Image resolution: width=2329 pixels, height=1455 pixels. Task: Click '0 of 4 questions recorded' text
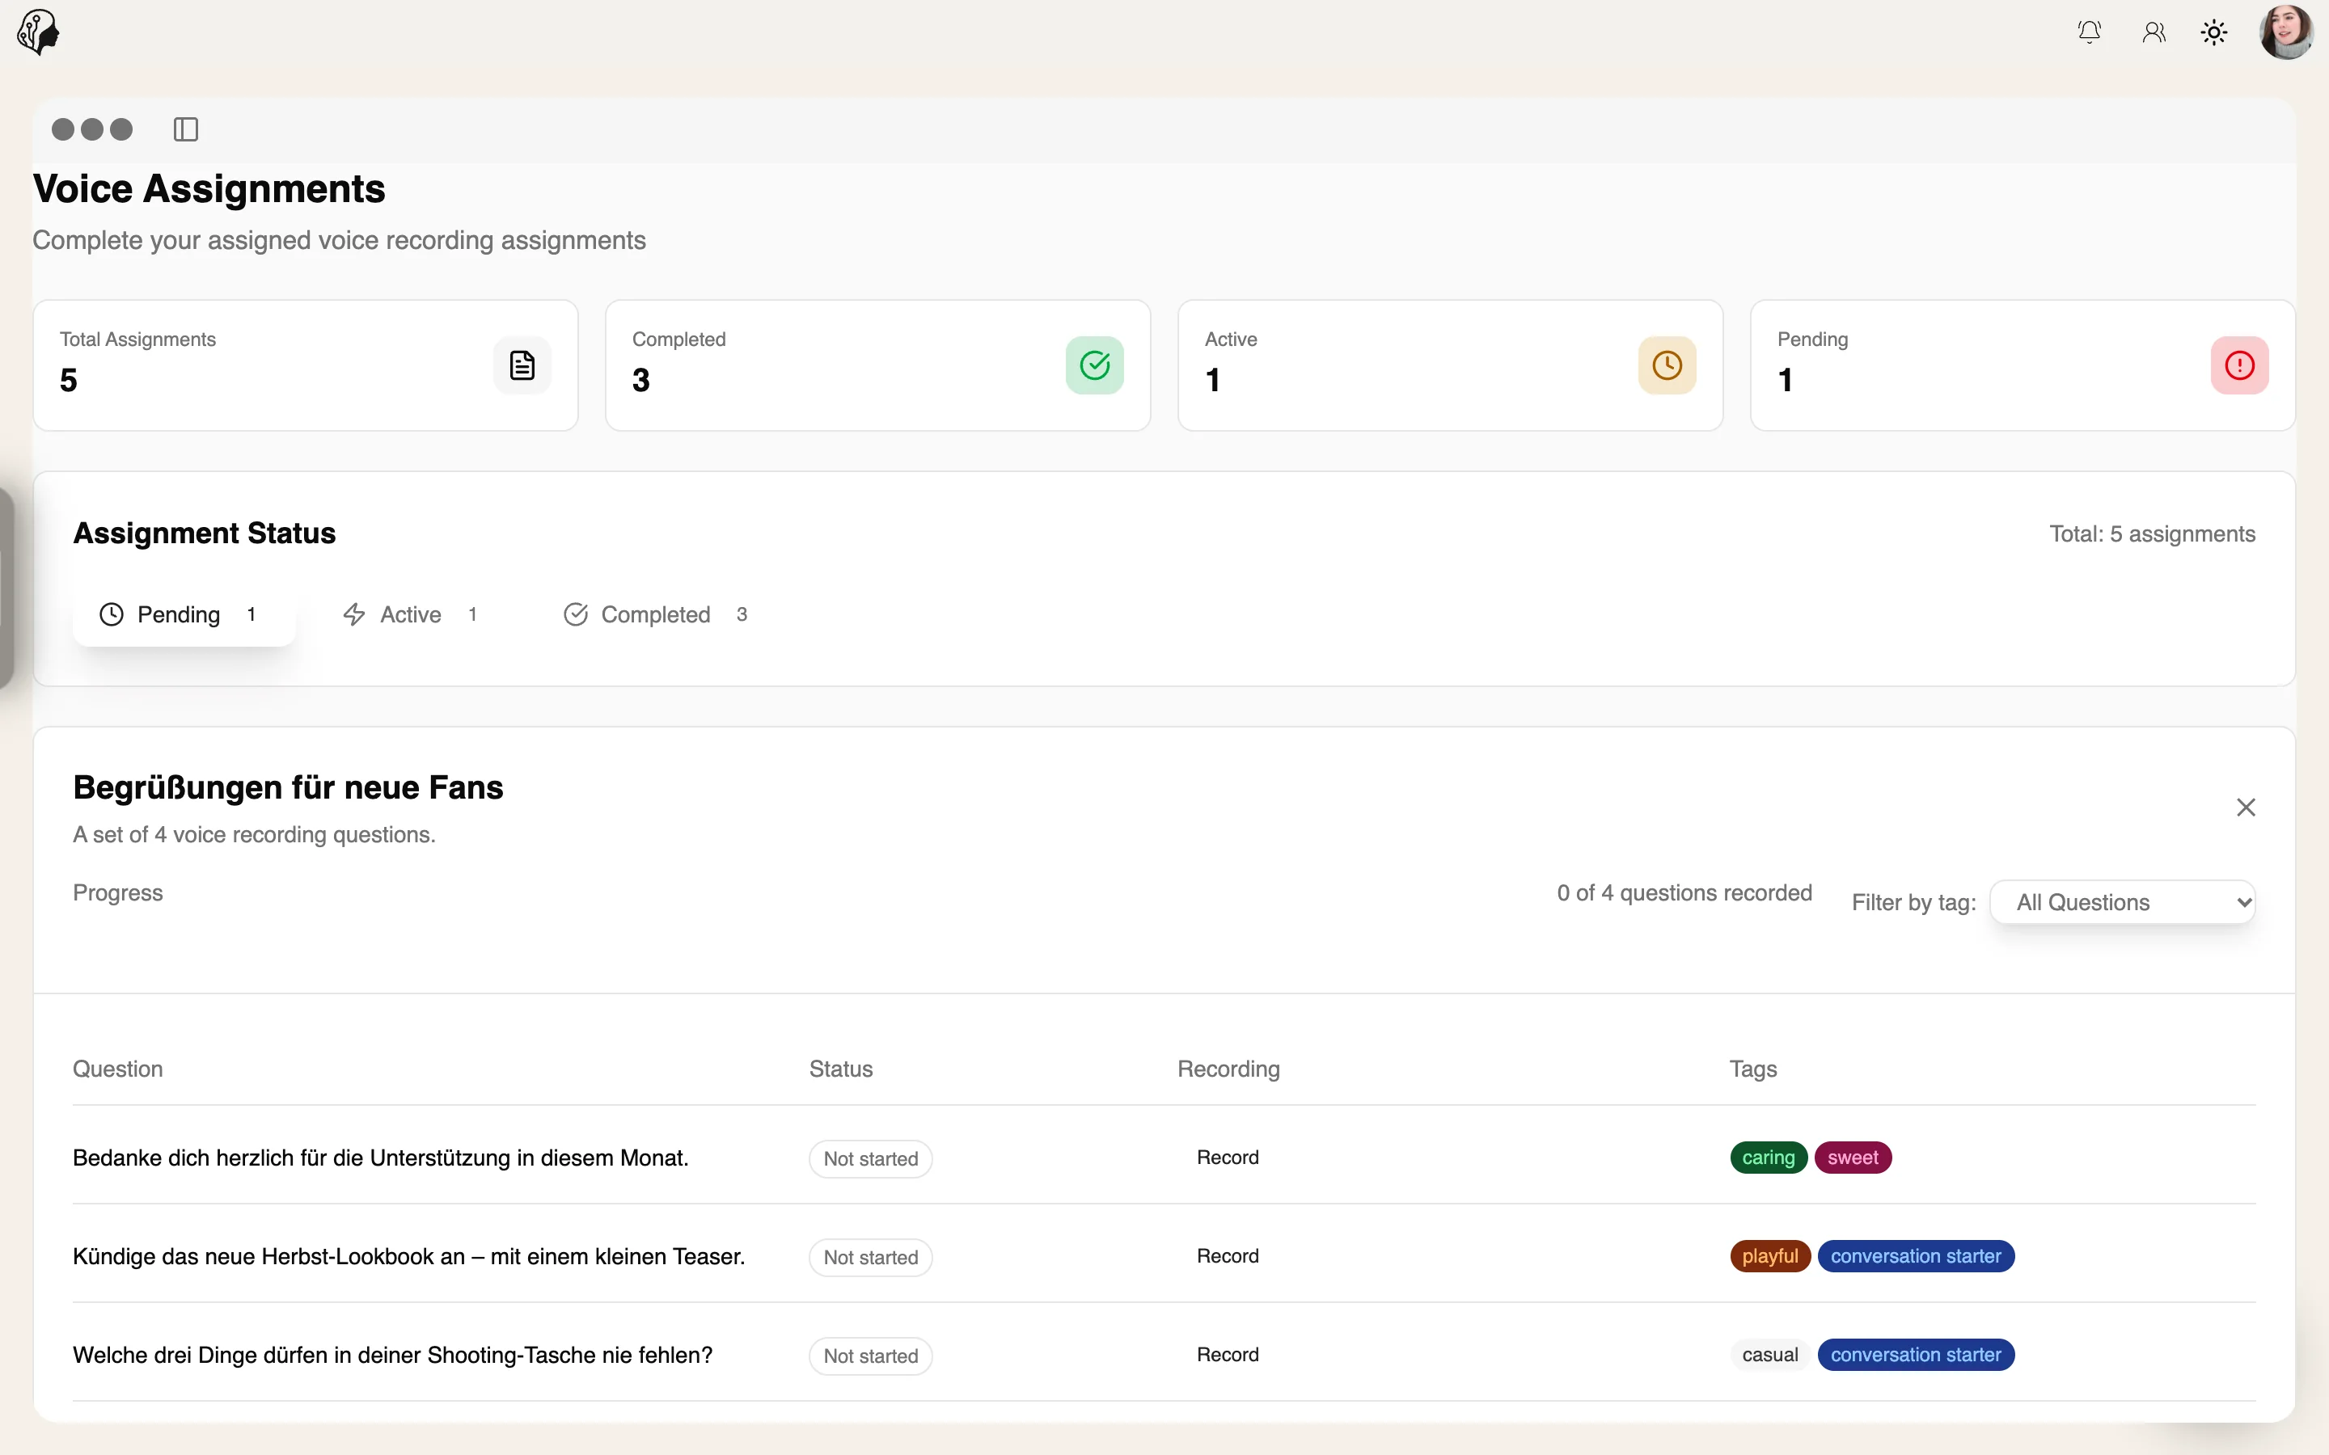[x=1684, y=893]
